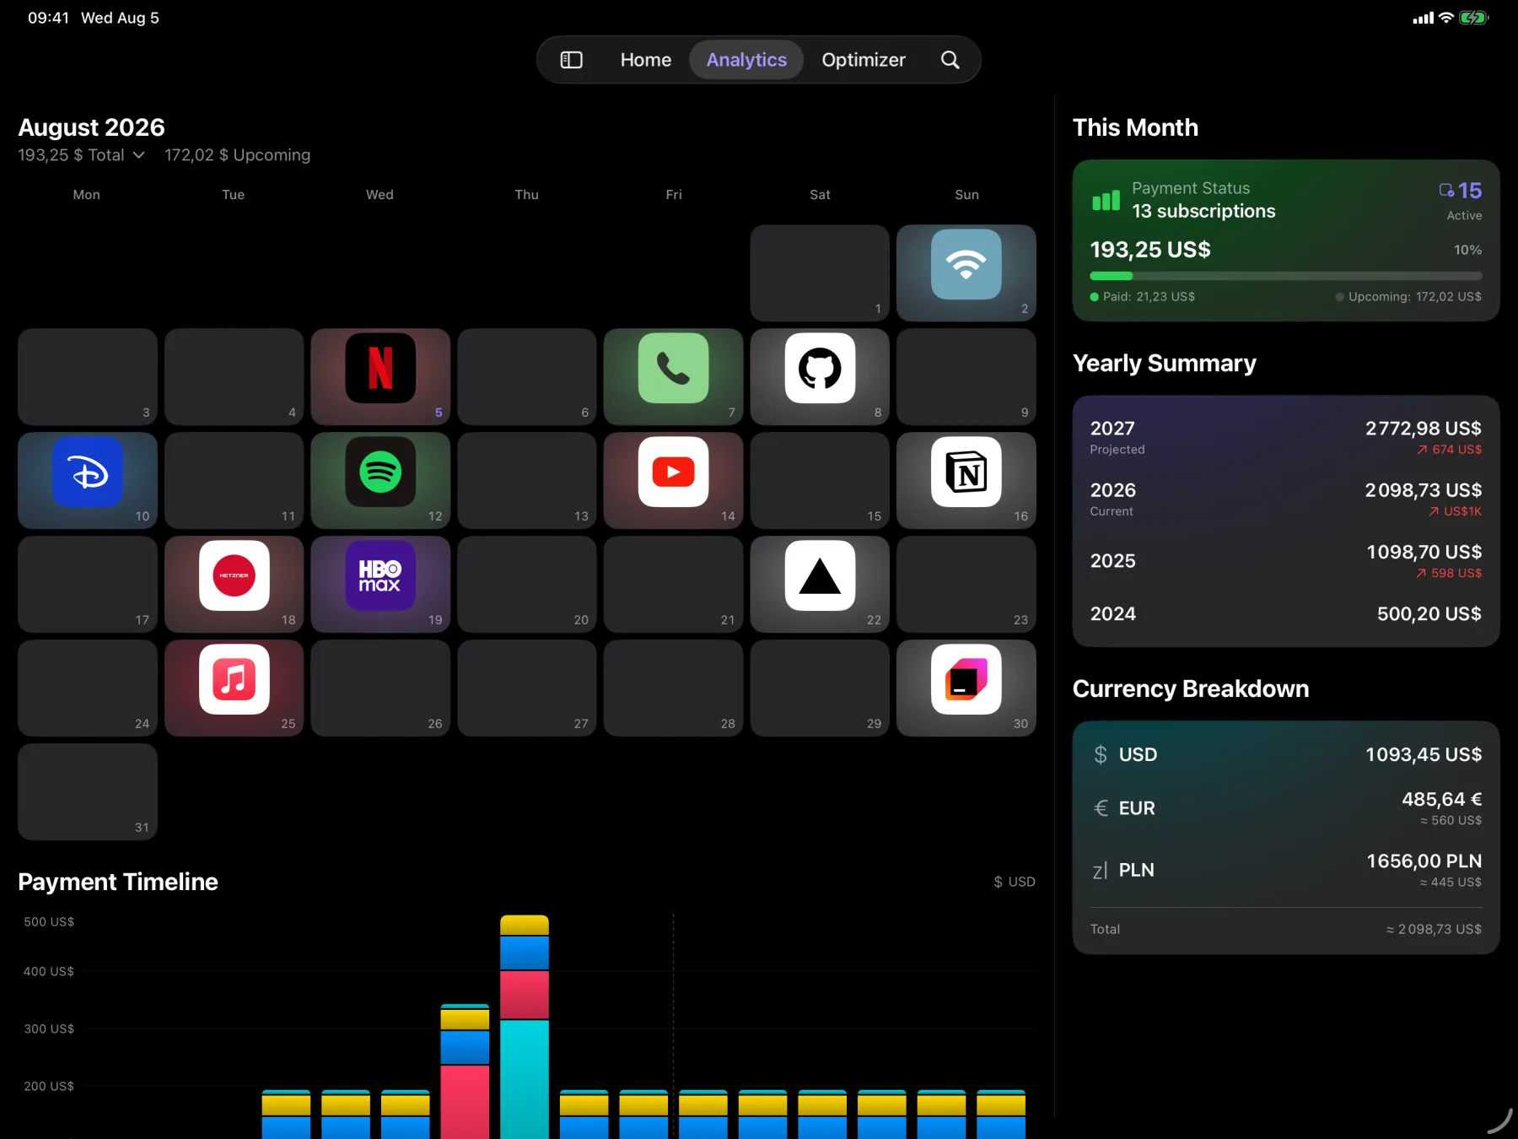Tap the 172,02 $ Upcoming label
The width and height of the screenshot is (1518, 1139).
click(x=238, y=155)
